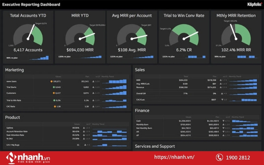Click the green circle indicator for Trial Starts

tap(54, 87)
